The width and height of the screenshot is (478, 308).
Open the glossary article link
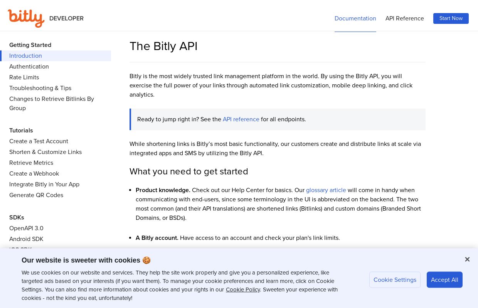coord(326,190)
